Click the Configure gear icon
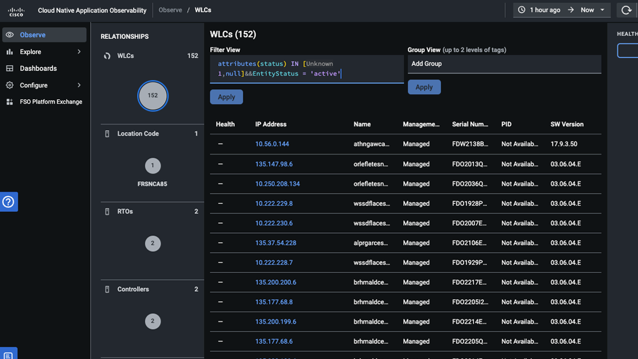This screenshot has height=359, width=638. (10, 85)
